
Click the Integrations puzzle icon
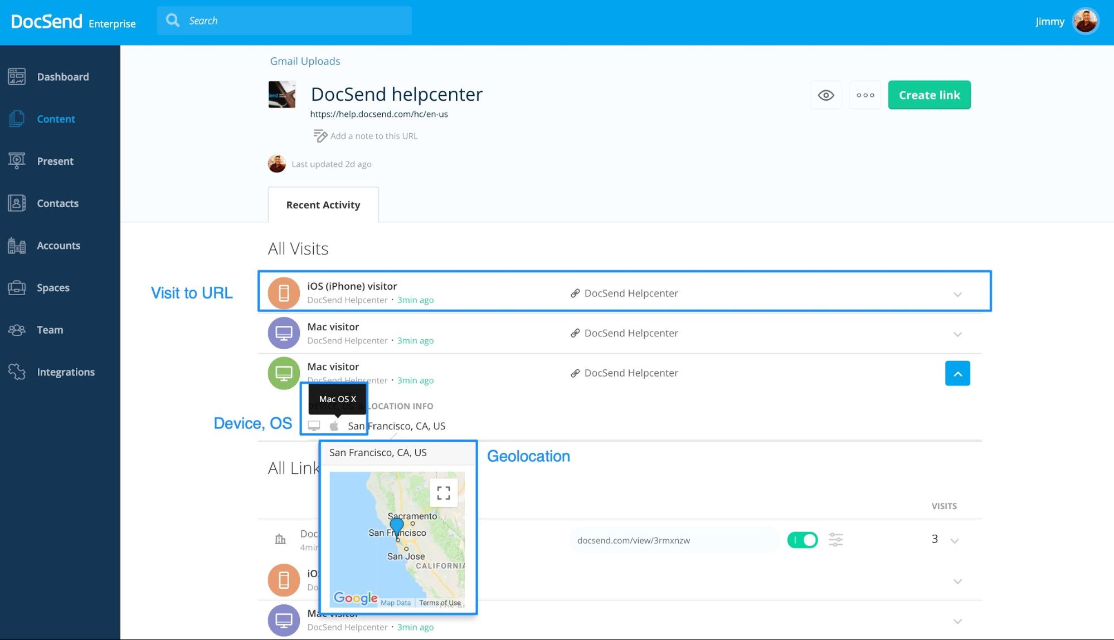(17, 372)
